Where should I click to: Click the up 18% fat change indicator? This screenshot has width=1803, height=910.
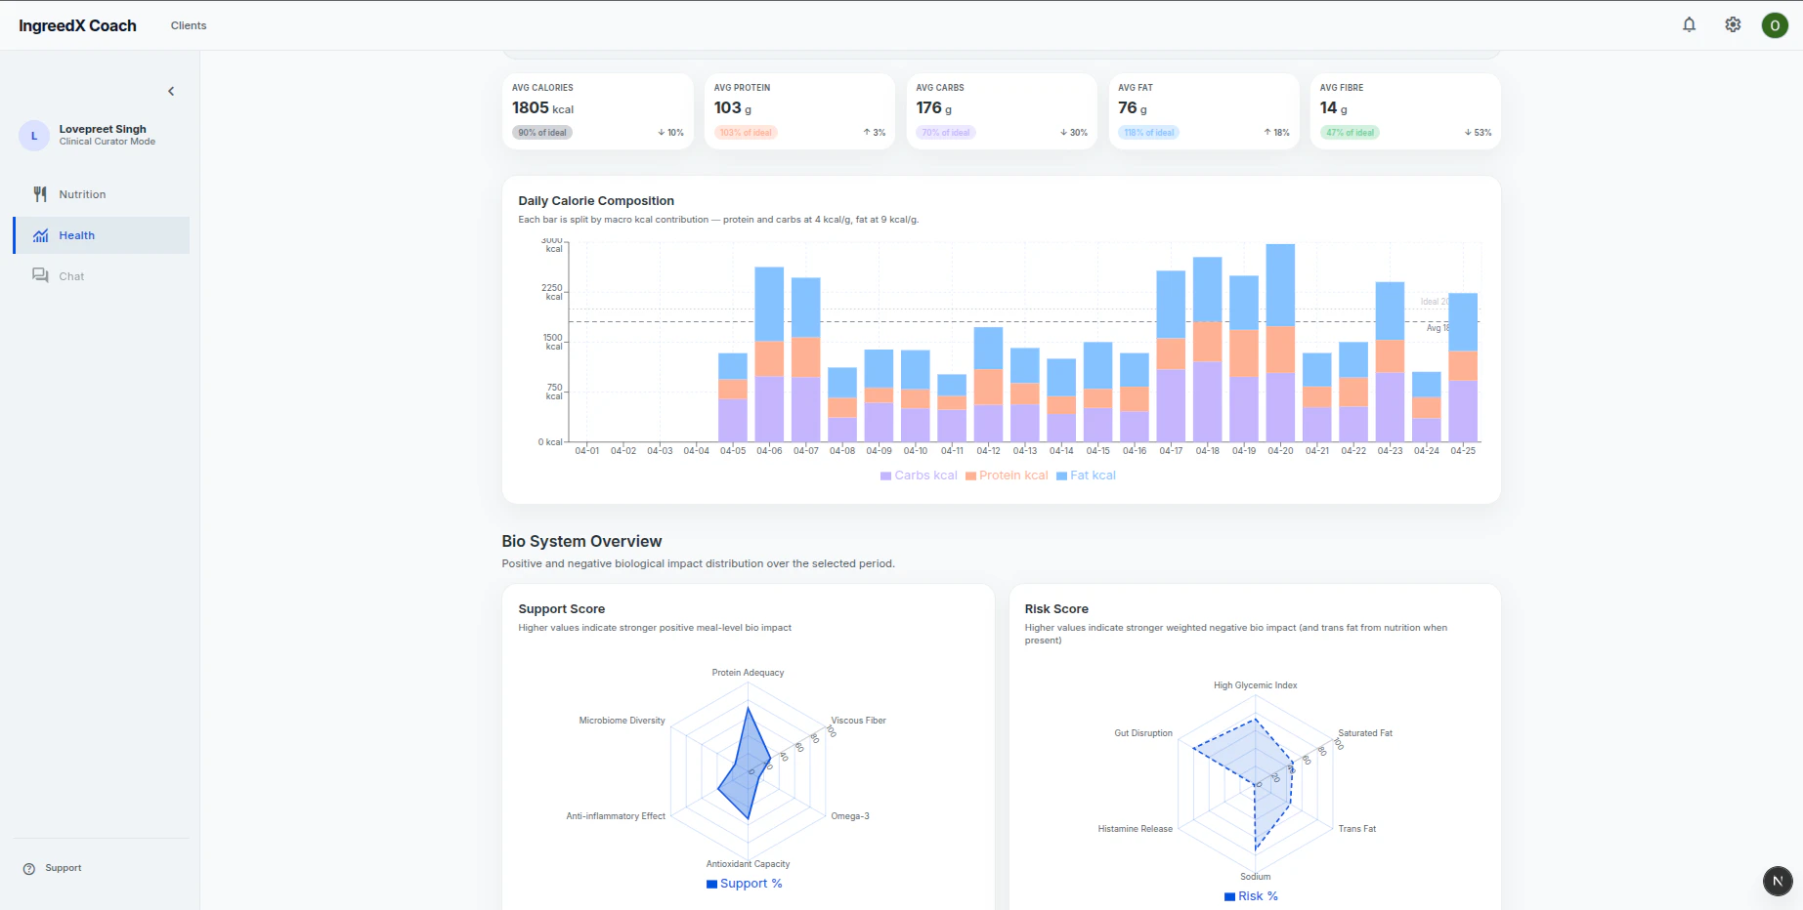coord(1276,133)
